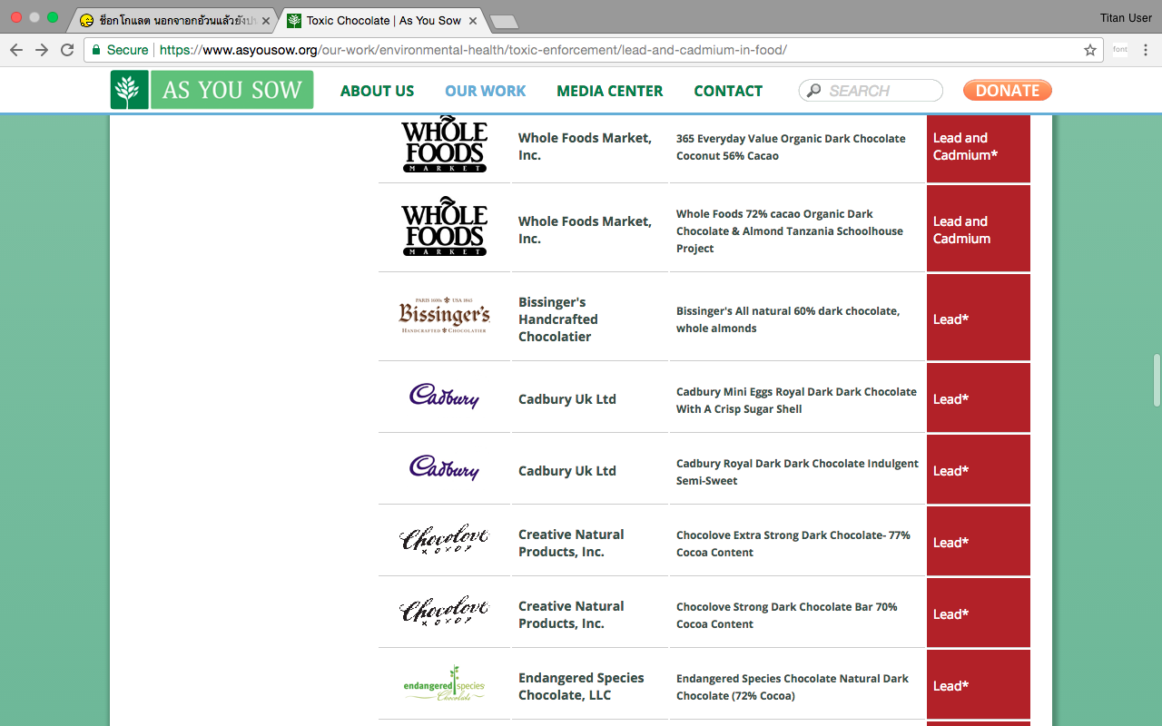Select 'Whole Foods Market, Inc.' in 365 Everyday row

[585, 146]
